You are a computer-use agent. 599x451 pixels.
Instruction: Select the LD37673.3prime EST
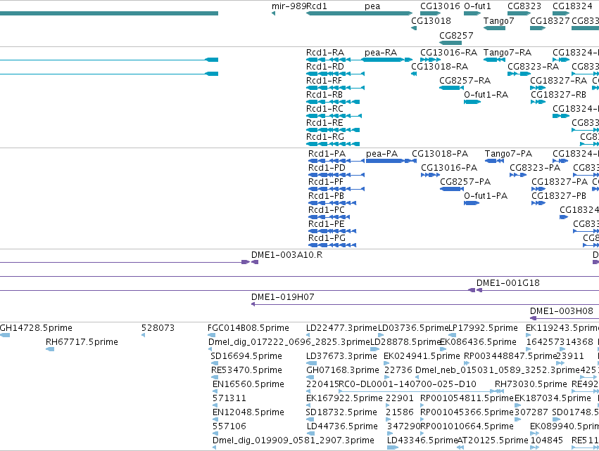(312, 363)
